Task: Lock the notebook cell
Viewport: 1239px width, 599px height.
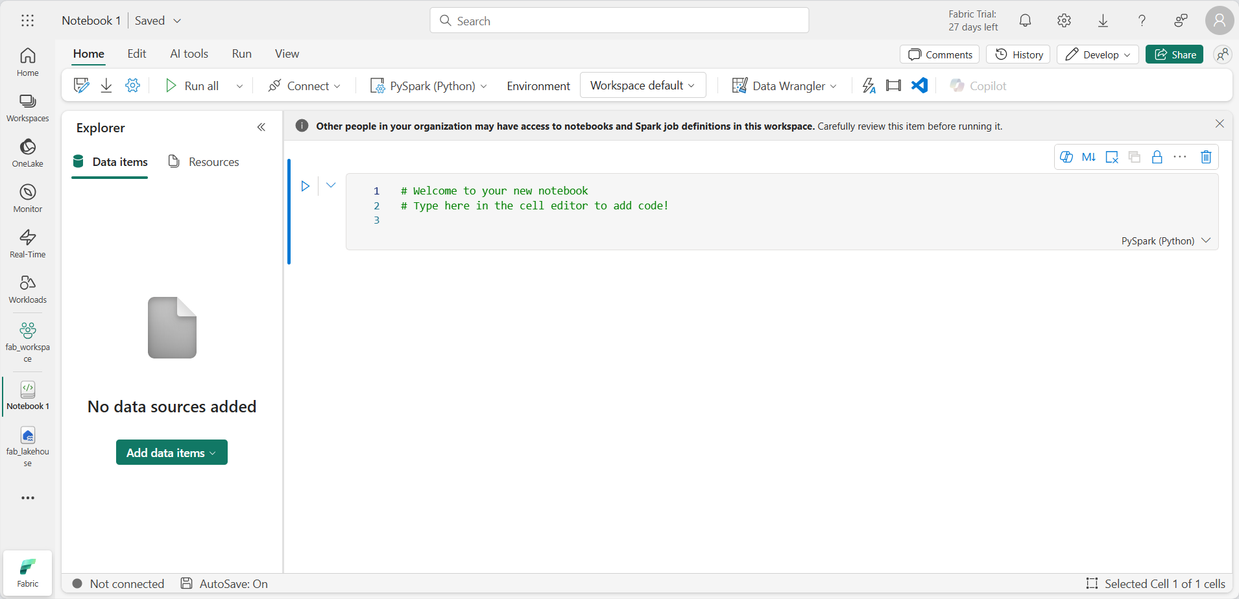Action: click(x=1157, y=157)
